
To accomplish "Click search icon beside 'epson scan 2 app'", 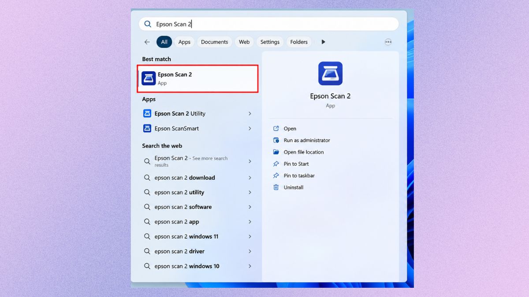I will click(147, 222).
